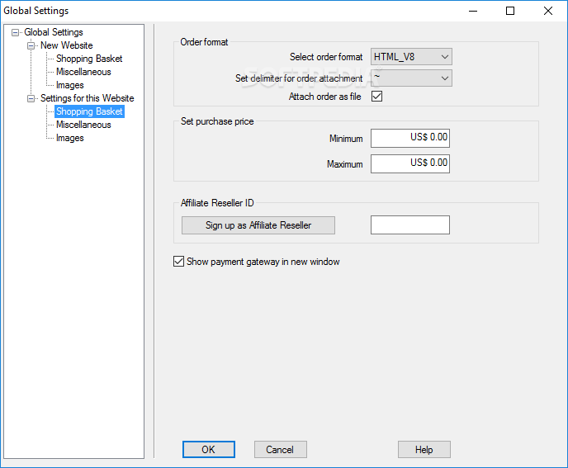Viewport: 568px width, 468px height.
Task: Select Miscellaneous under New Website
Action: (83, 72)
